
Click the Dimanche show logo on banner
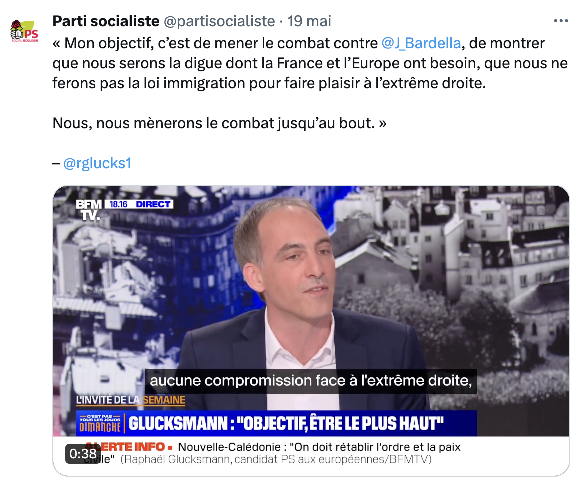click(100, 423)
